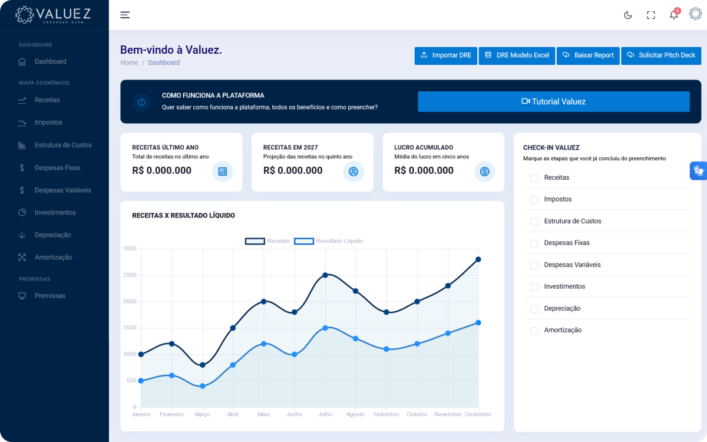Check the Receitas check-in box
707x442 pixels.
(534, 178)
